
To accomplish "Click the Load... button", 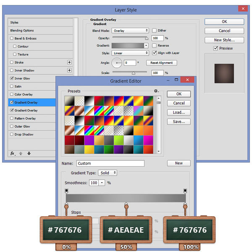I will coord(179,113).
